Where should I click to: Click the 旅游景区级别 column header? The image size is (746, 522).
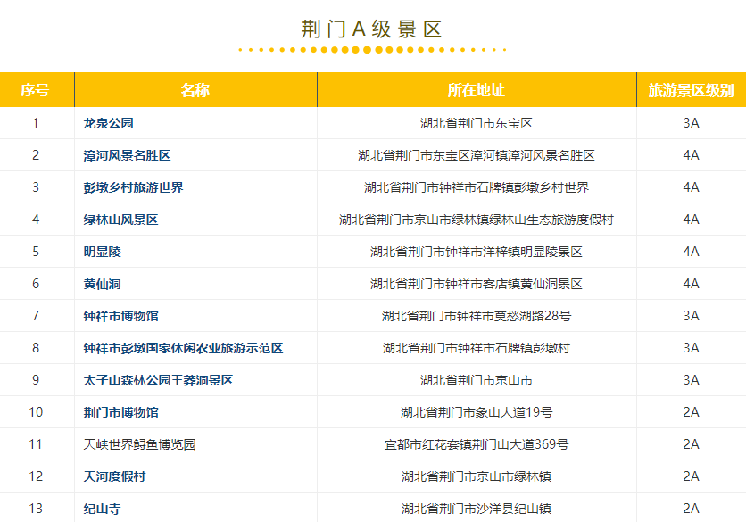[691, 90]
